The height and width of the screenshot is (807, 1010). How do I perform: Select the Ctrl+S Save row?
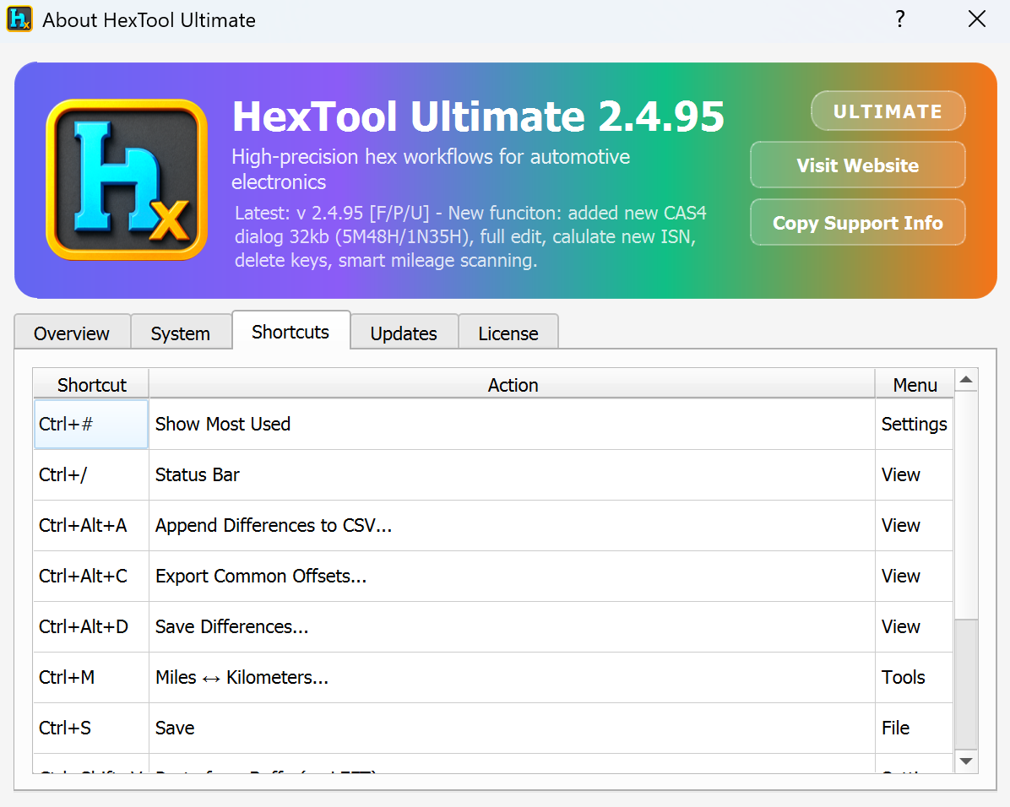pyautogui.click(x=493, y=728)
